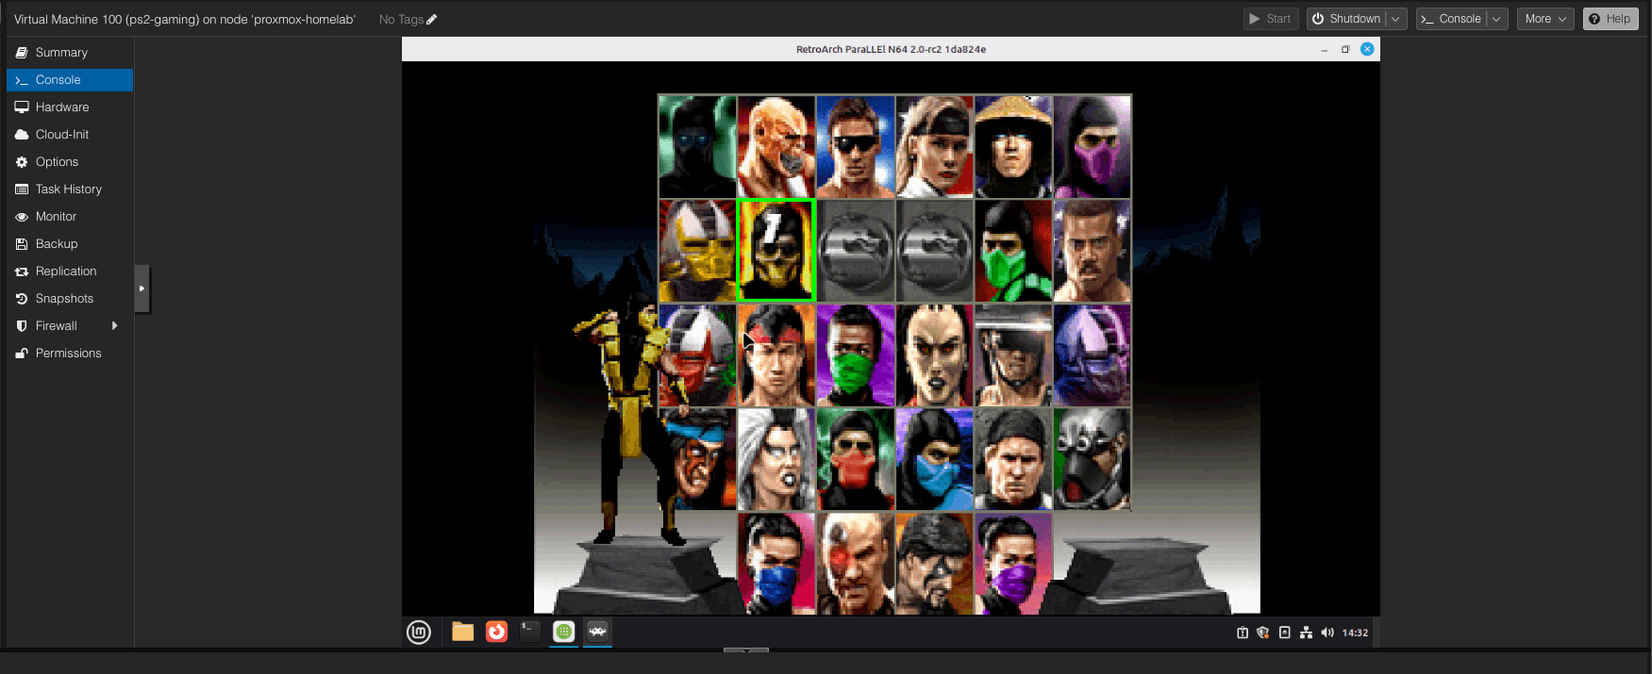
Task: Expand the Console dropdown arrow
Action: (x=1496, y=19)
